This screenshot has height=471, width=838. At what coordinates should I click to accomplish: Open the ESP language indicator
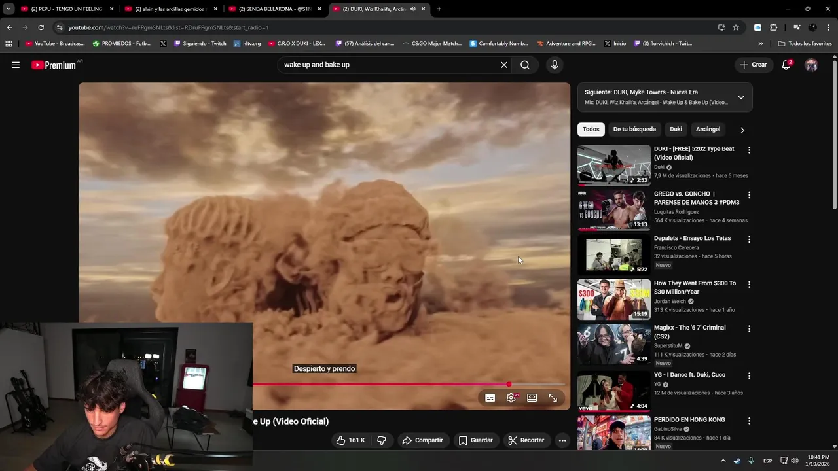(x=767, y=461)
